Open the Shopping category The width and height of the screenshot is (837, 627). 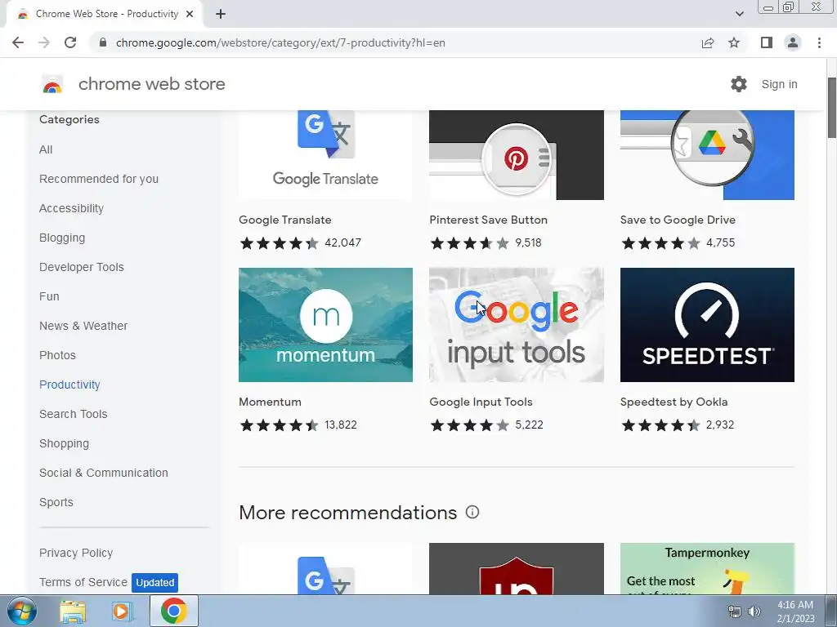point(64,443)
